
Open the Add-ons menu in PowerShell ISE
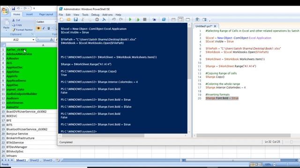[x=107, y=14]
